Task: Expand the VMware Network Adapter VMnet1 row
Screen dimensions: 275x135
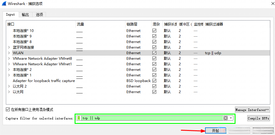Action: pos(9,64)
